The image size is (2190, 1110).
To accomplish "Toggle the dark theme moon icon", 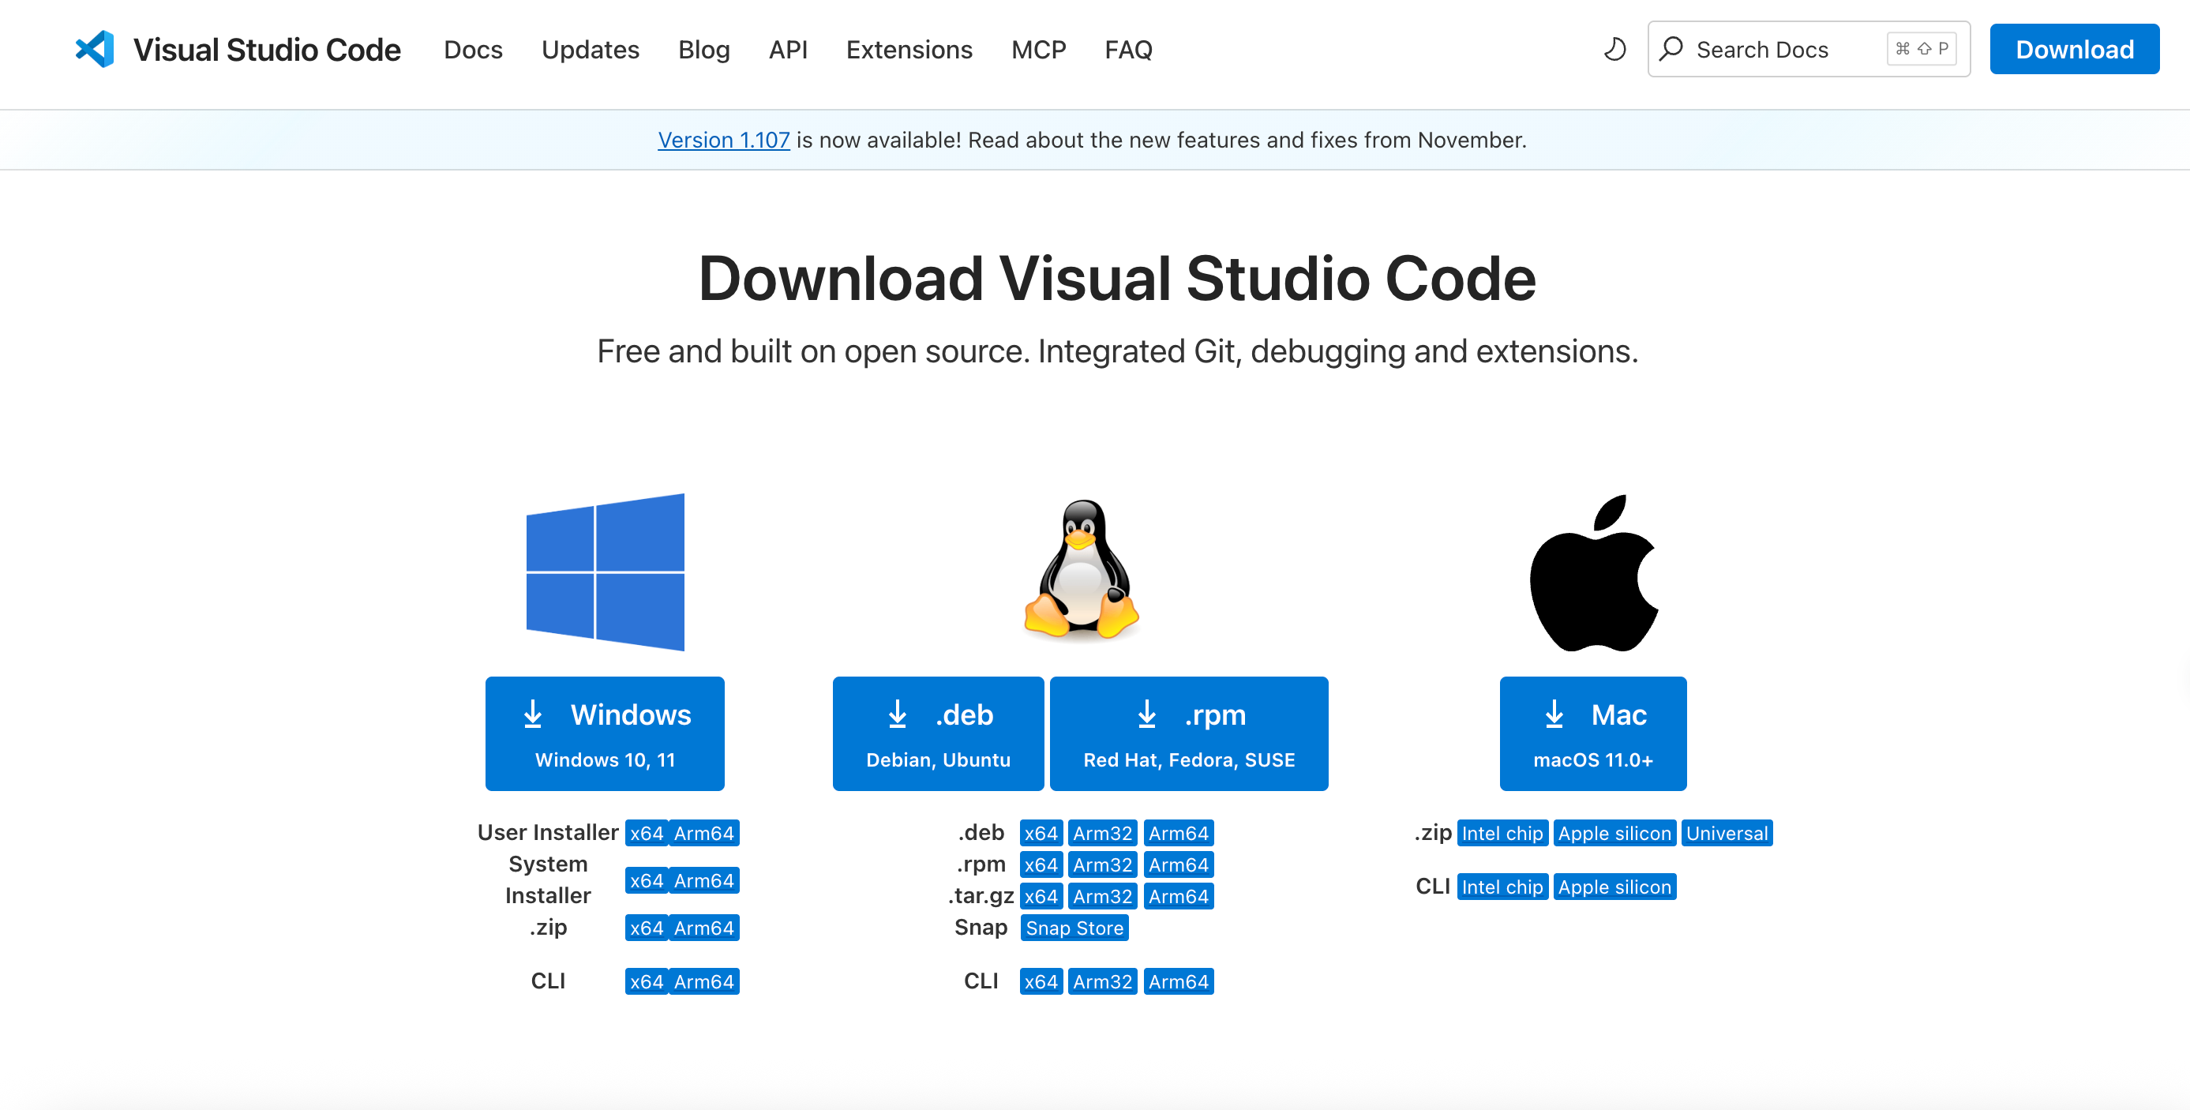I will pos(1614,49).
